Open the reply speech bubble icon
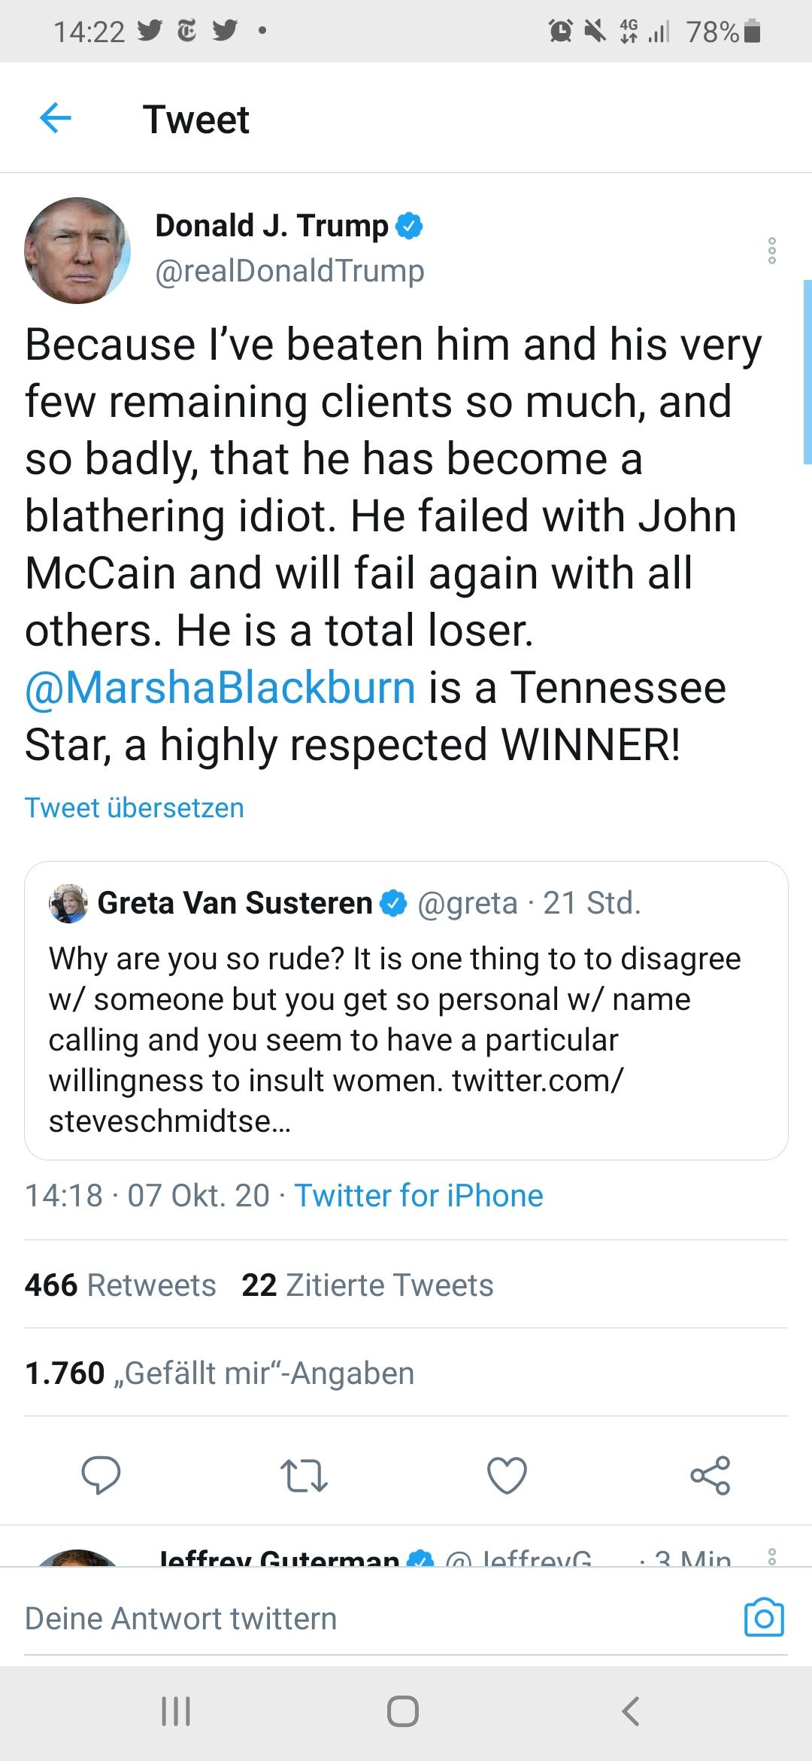Screen dimensions: 812x1761 click(x=101, y=1474)
